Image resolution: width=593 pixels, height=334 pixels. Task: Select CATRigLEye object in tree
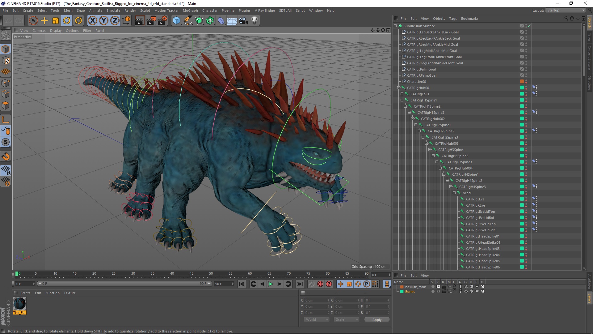(x=475, y=199)
